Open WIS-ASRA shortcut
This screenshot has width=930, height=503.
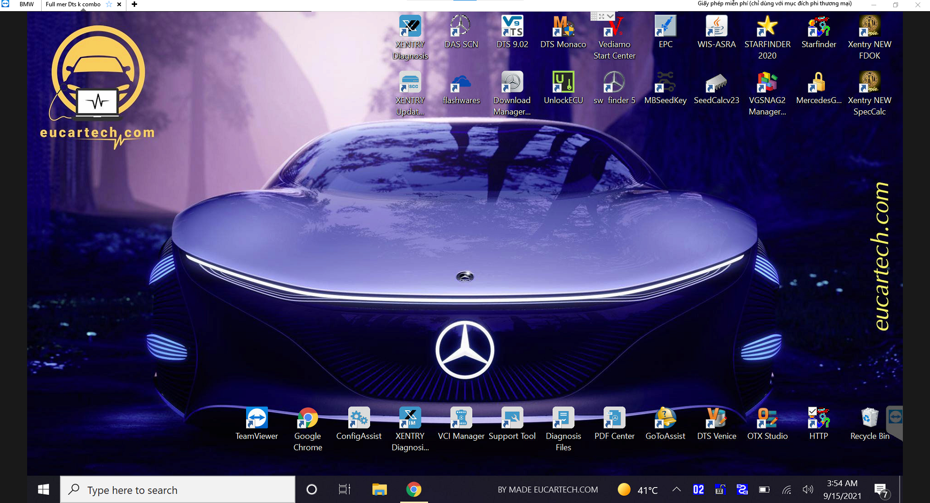[x=716, y=32]
